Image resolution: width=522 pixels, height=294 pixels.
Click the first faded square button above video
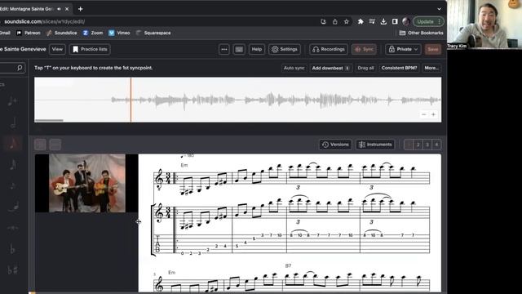click(40, 145)
